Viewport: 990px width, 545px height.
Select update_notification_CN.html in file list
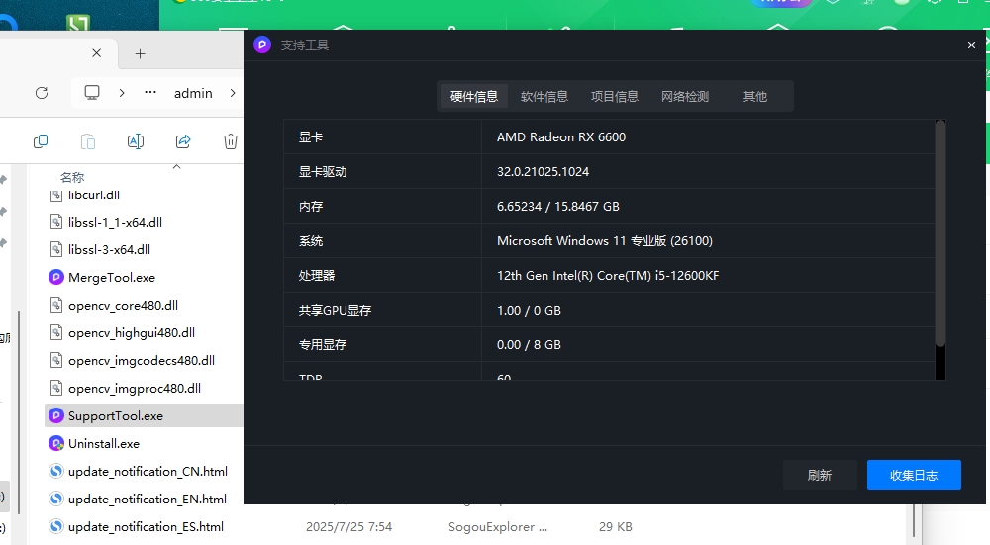pyautogui.click(x=148, y=472)
